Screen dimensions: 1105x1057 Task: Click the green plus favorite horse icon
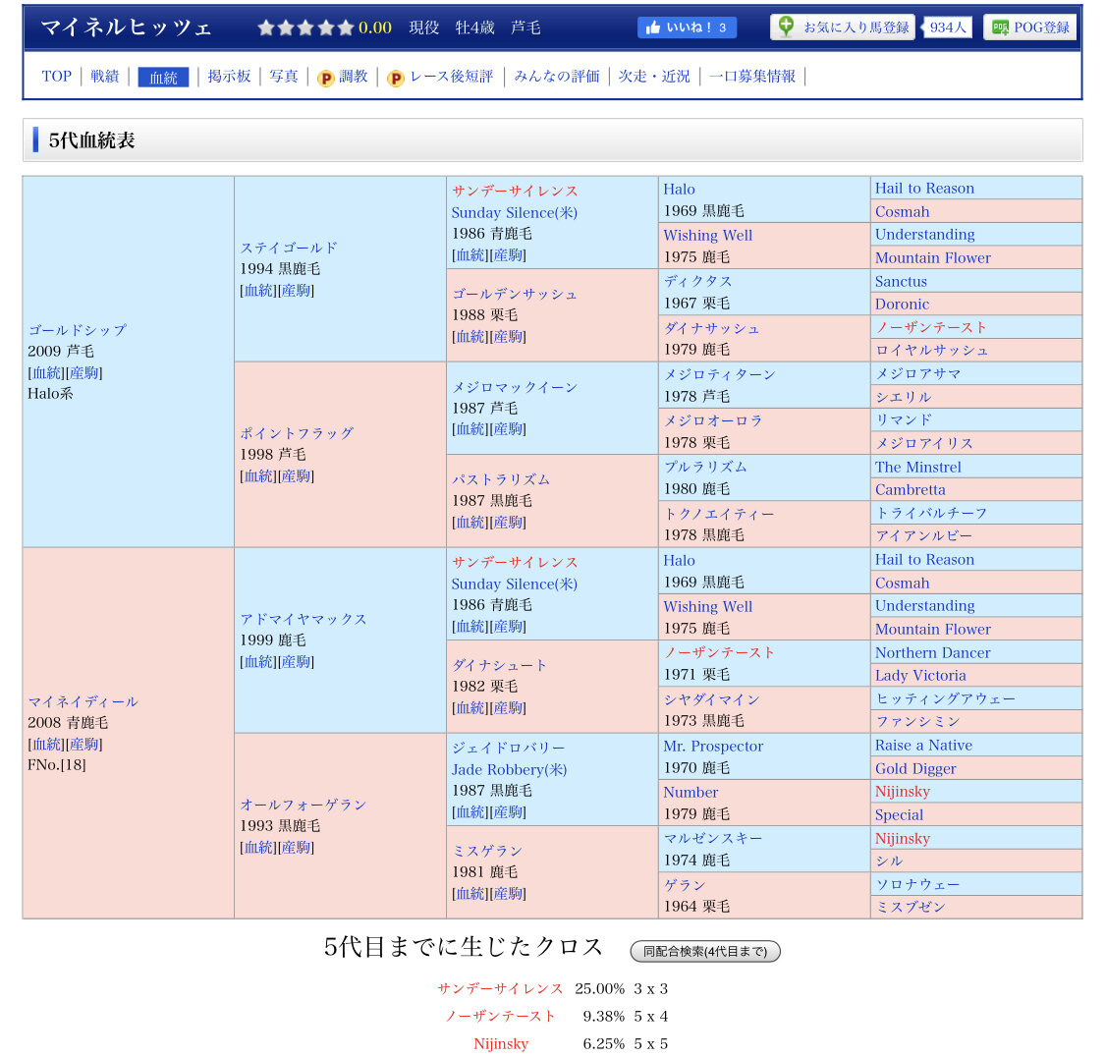[786, 27]
